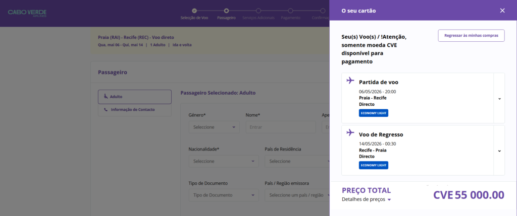The width and height of the screenshot is (517, 216).
Task: Click the Pagamento step circle
Action: [290, 10]
